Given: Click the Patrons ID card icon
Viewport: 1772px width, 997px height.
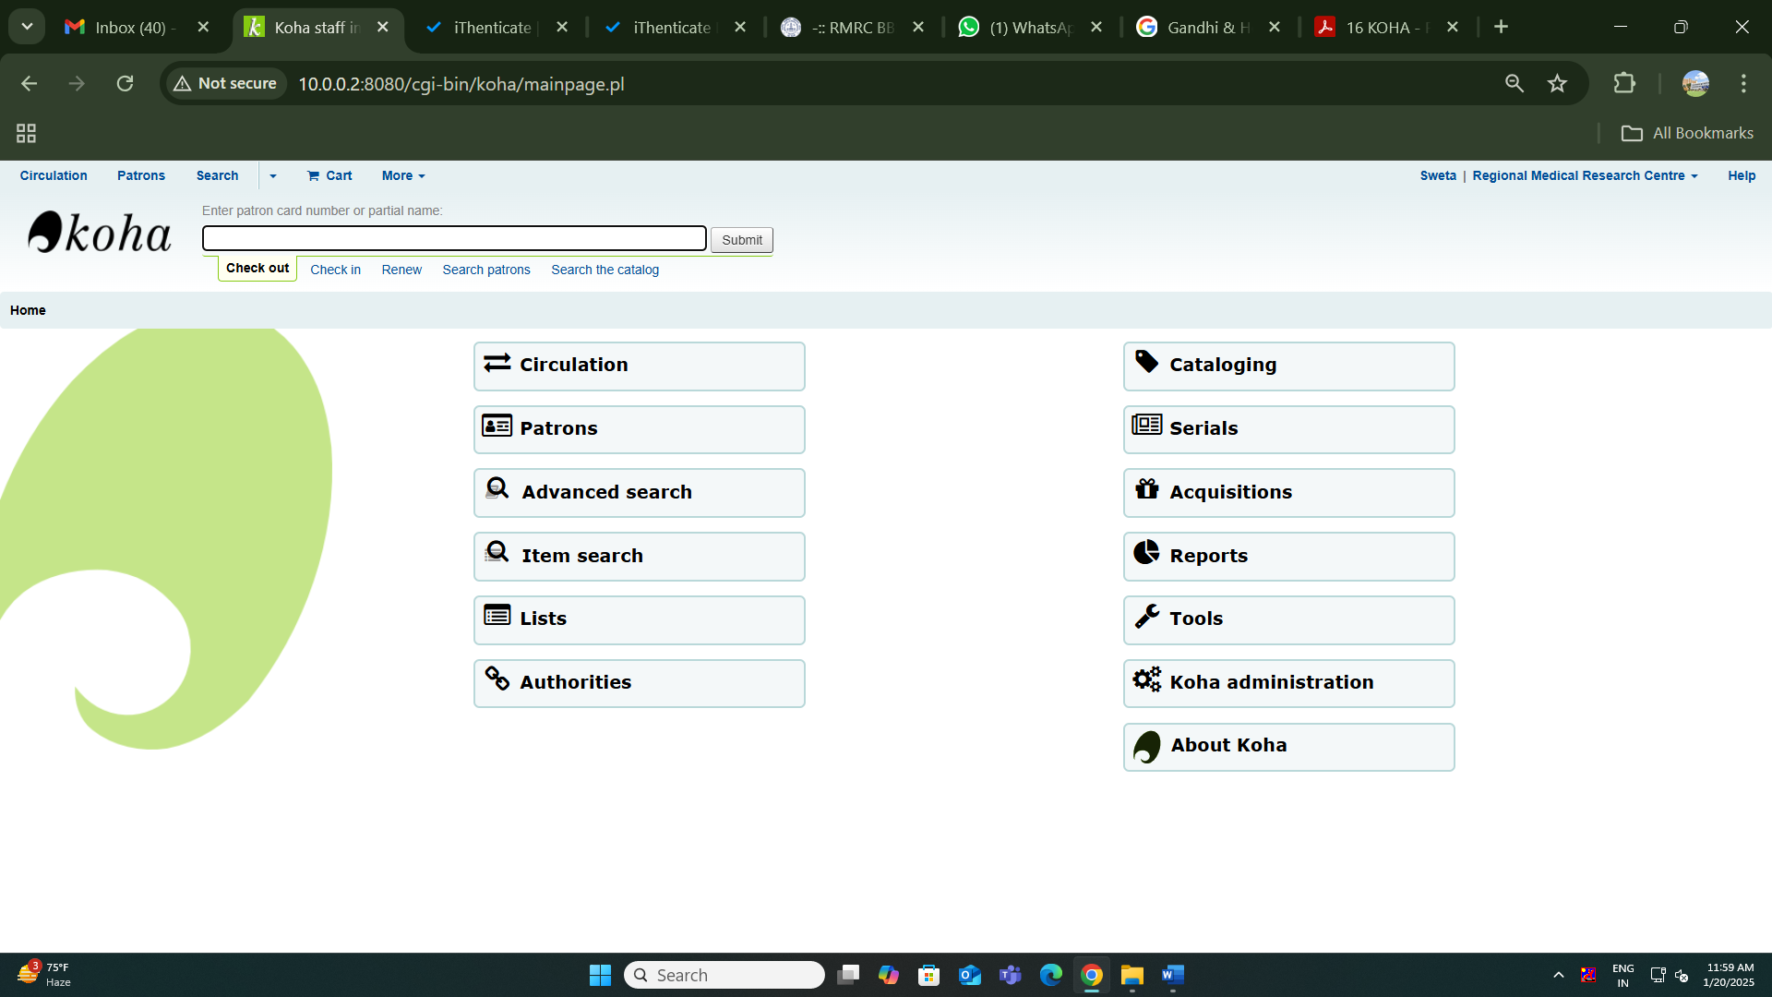Looking at the screenshot, I should click(497, 426).
